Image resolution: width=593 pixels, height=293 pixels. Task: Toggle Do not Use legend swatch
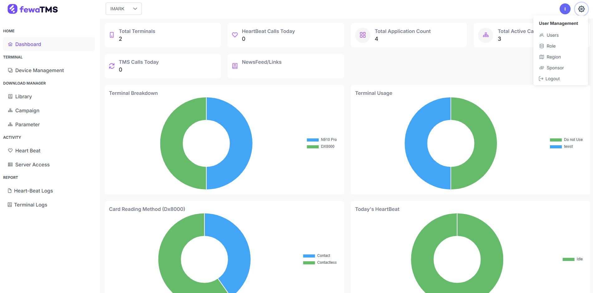[556, 140]
